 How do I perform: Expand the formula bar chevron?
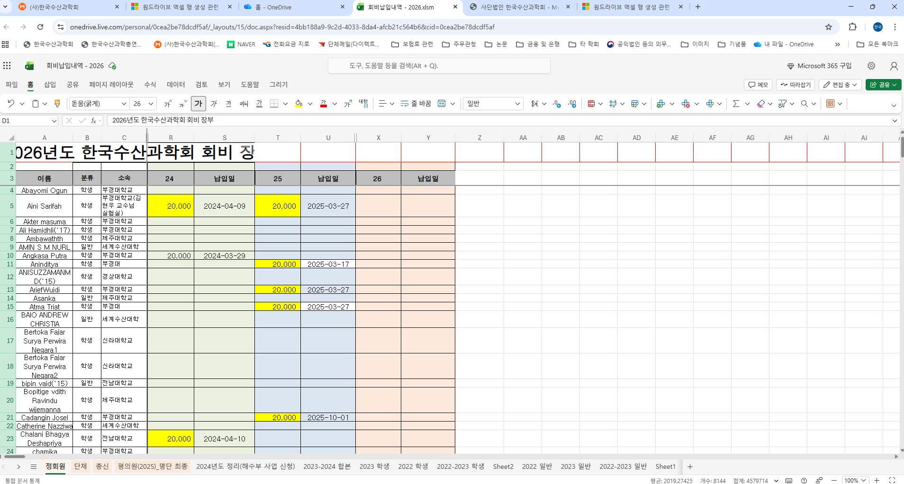point(895,121)
